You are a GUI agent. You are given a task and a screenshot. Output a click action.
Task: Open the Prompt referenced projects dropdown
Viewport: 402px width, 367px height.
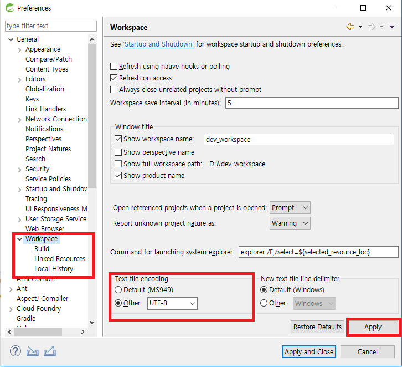click(290, 208)
